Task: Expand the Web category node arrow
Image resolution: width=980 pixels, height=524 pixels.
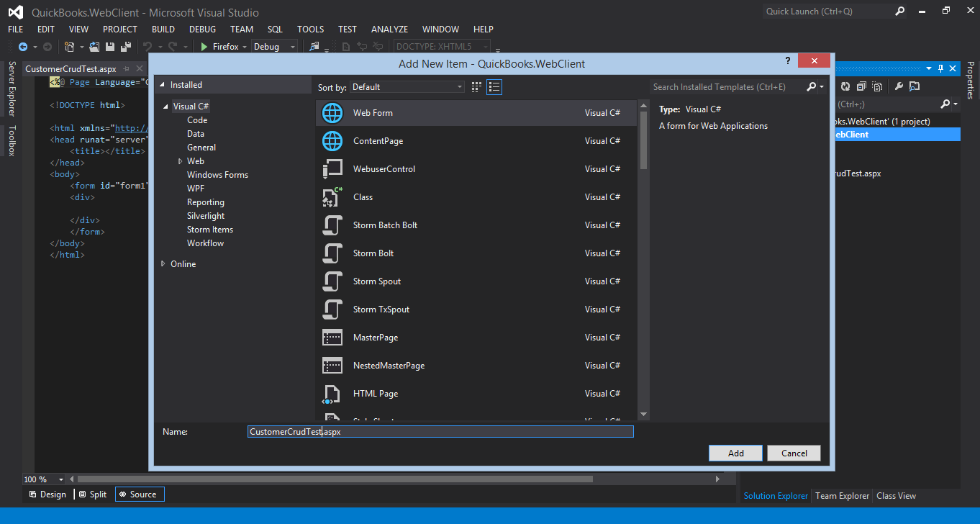Action: click(x=180, y=161)
